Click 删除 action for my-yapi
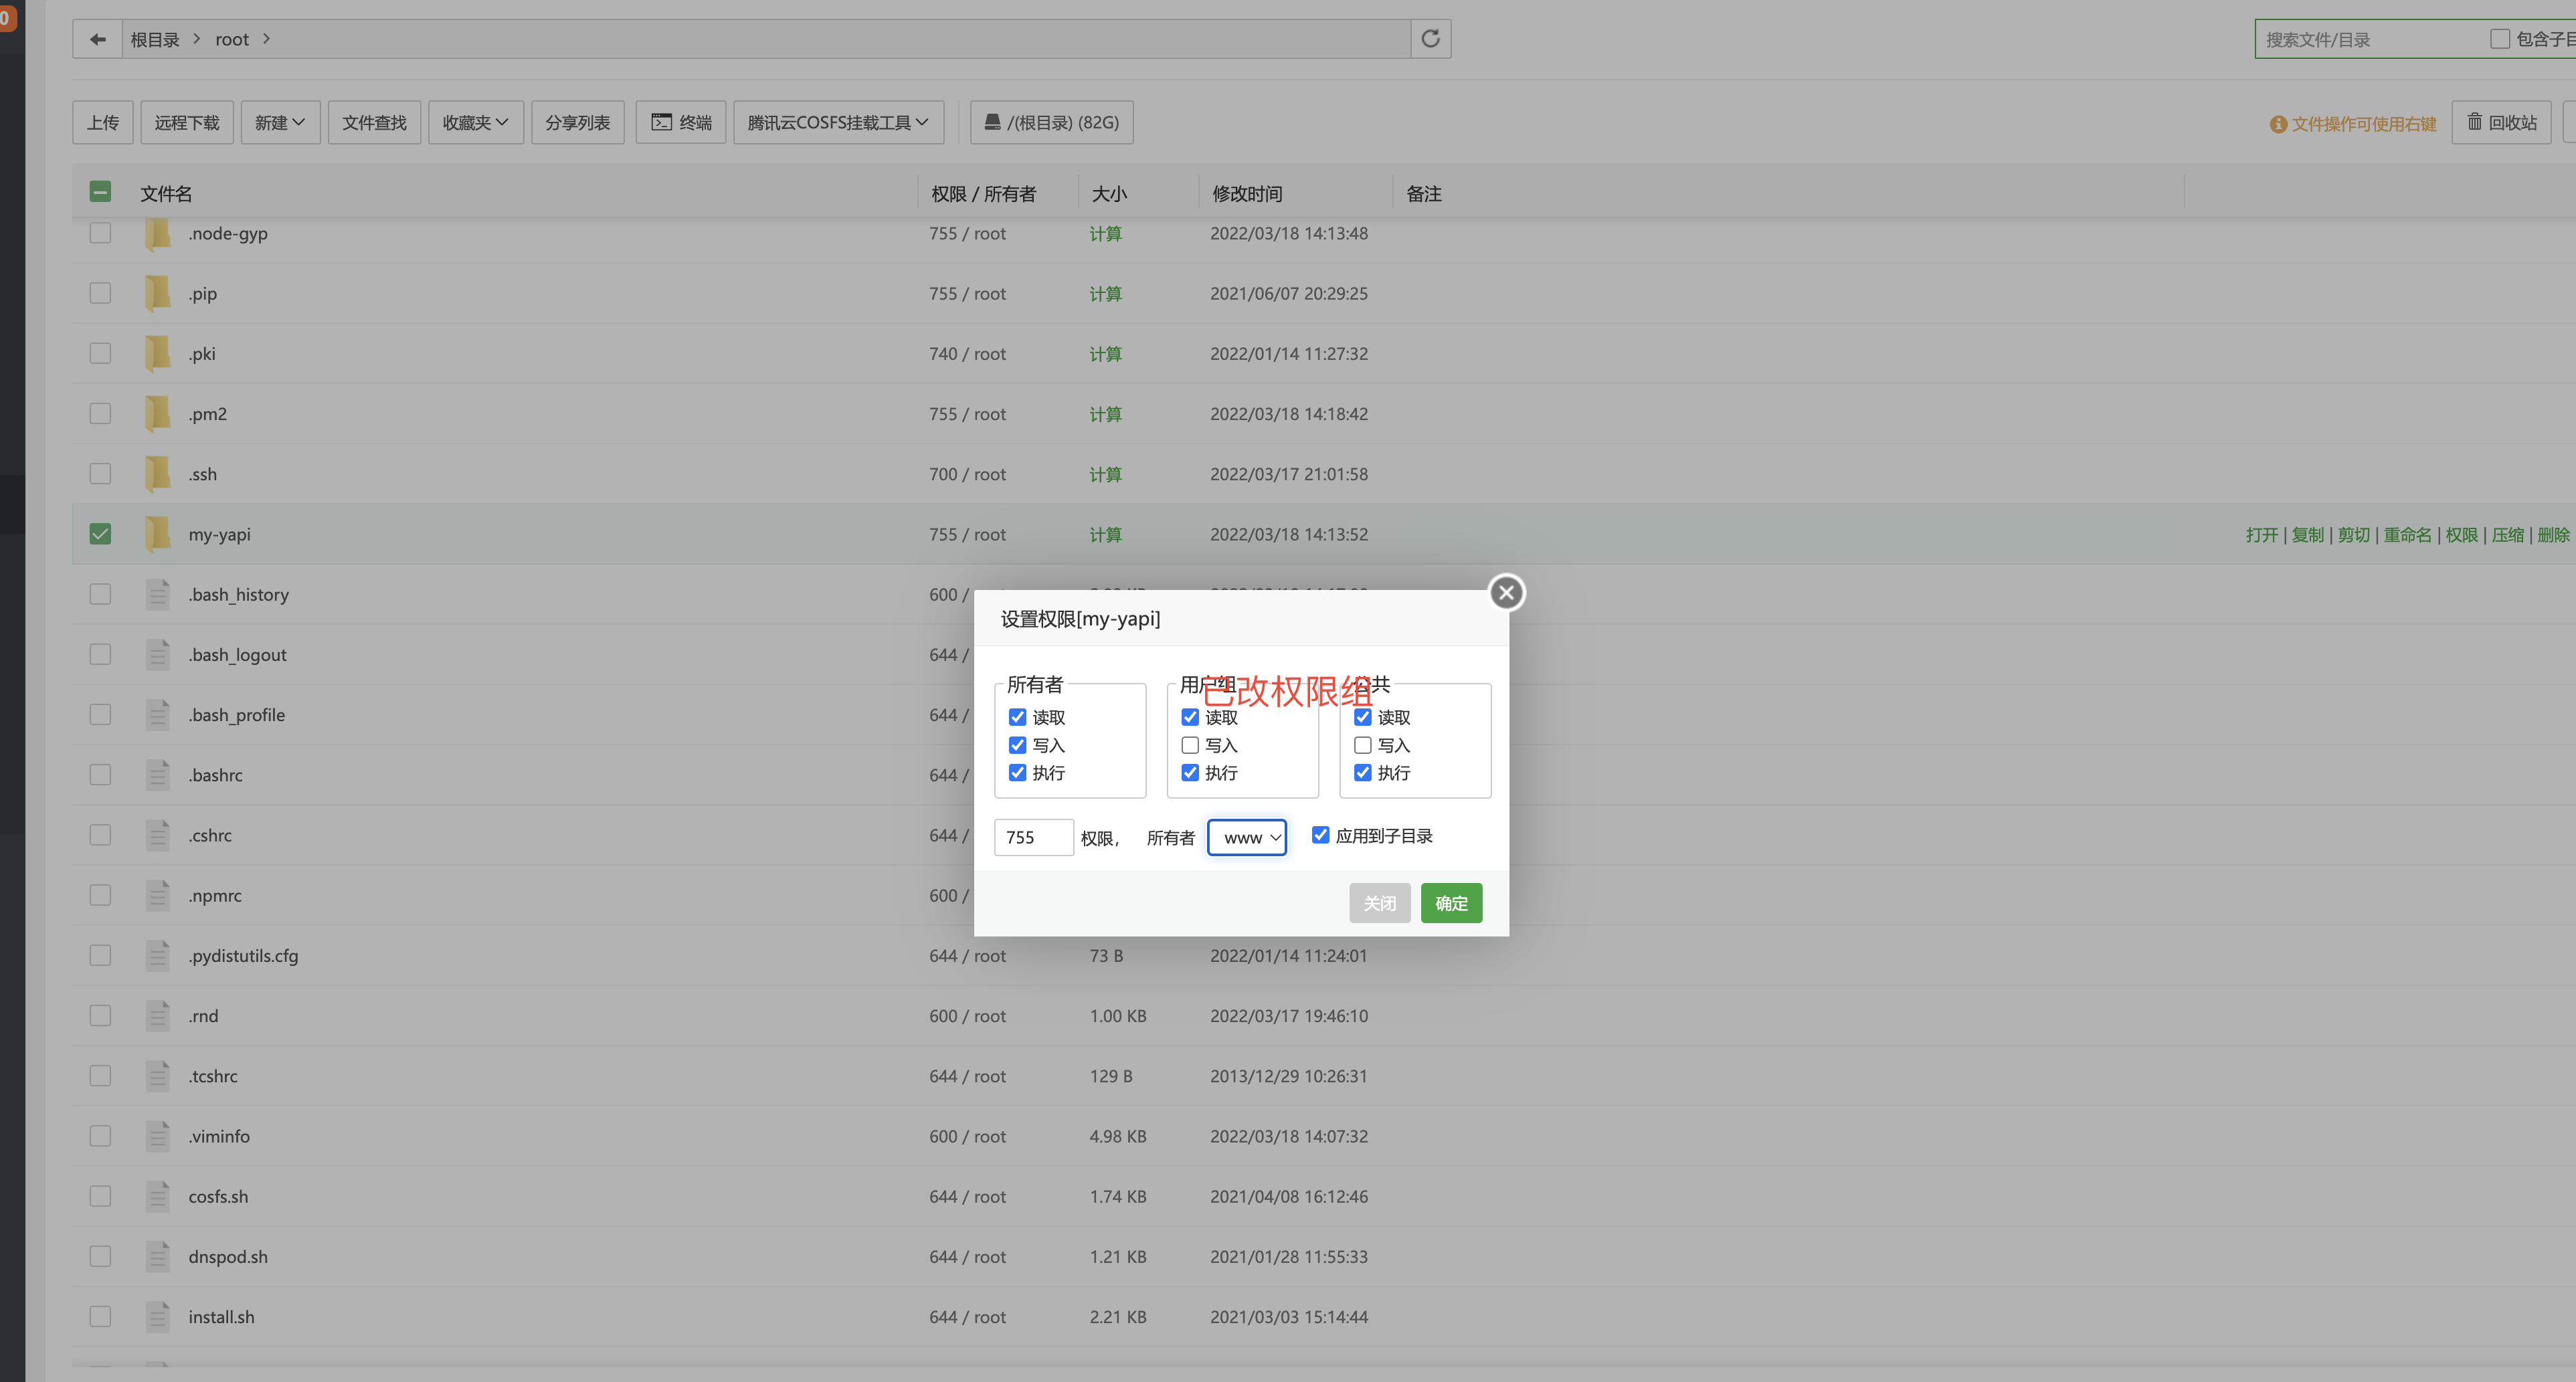This screenshot has height=1382, width=2576. (2553, 535)
